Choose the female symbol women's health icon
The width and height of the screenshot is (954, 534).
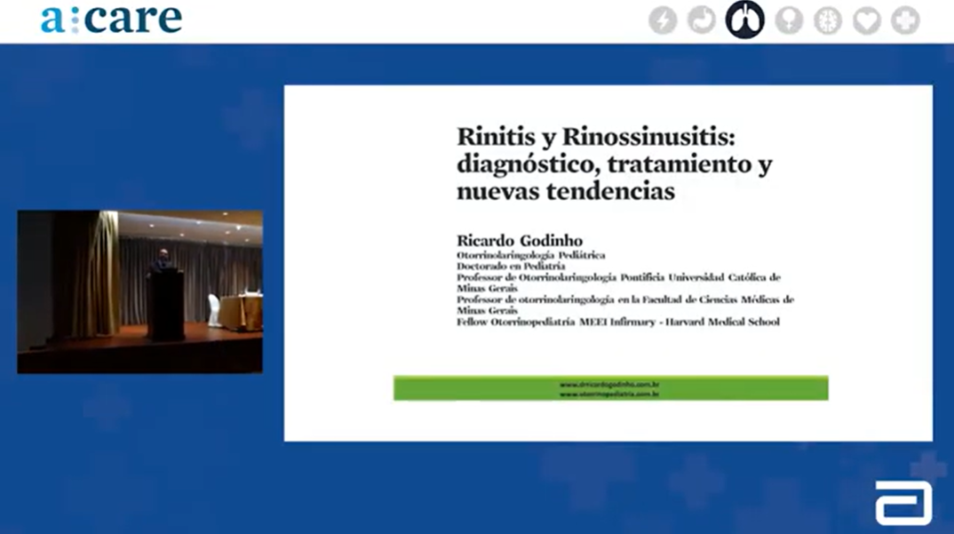tap(789, 20)
